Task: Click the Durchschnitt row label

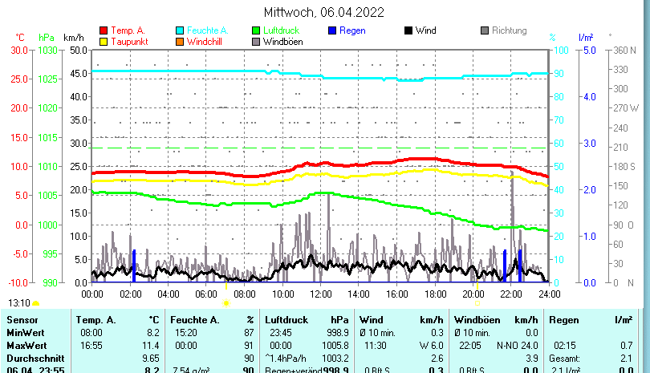Action: 31,357
